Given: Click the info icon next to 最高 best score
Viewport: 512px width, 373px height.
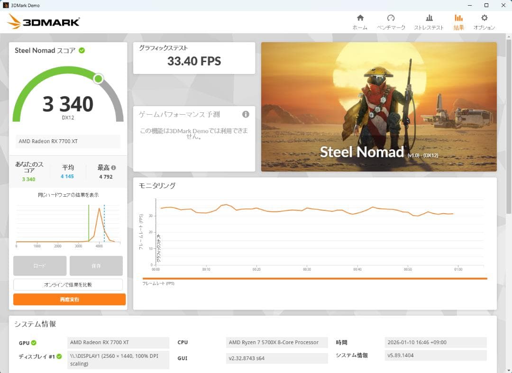Looking at the screenshot, I should pyautogui.click(x=113, y=167).
